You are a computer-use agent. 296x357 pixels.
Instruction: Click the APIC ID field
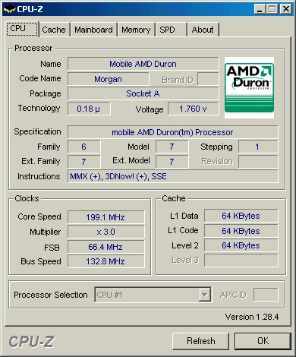pos(266,295)
